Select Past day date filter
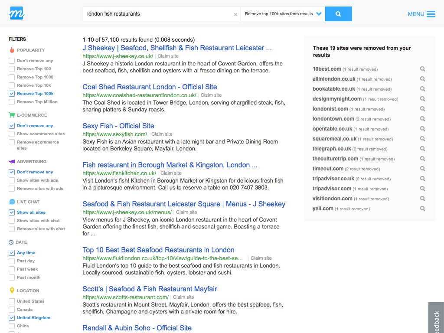Screen dimensions: 444x333 12,261
